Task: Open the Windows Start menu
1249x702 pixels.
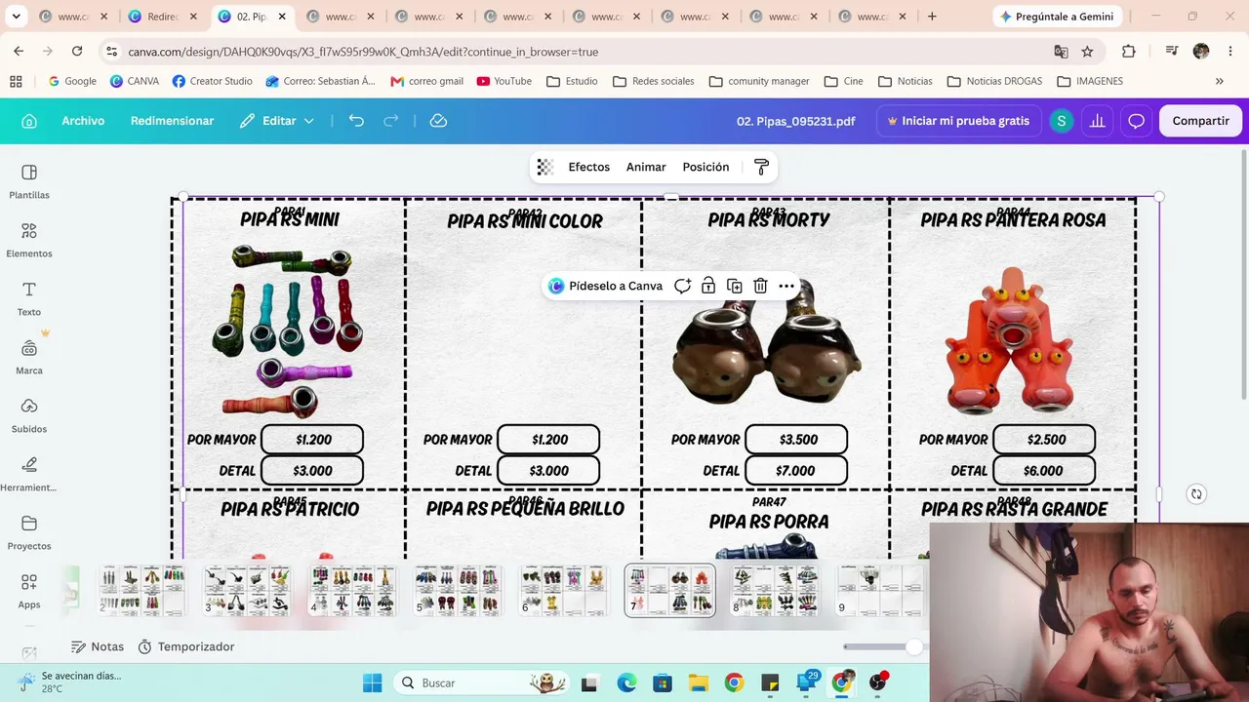Action: pyautogui.click(x=372, y=682)
